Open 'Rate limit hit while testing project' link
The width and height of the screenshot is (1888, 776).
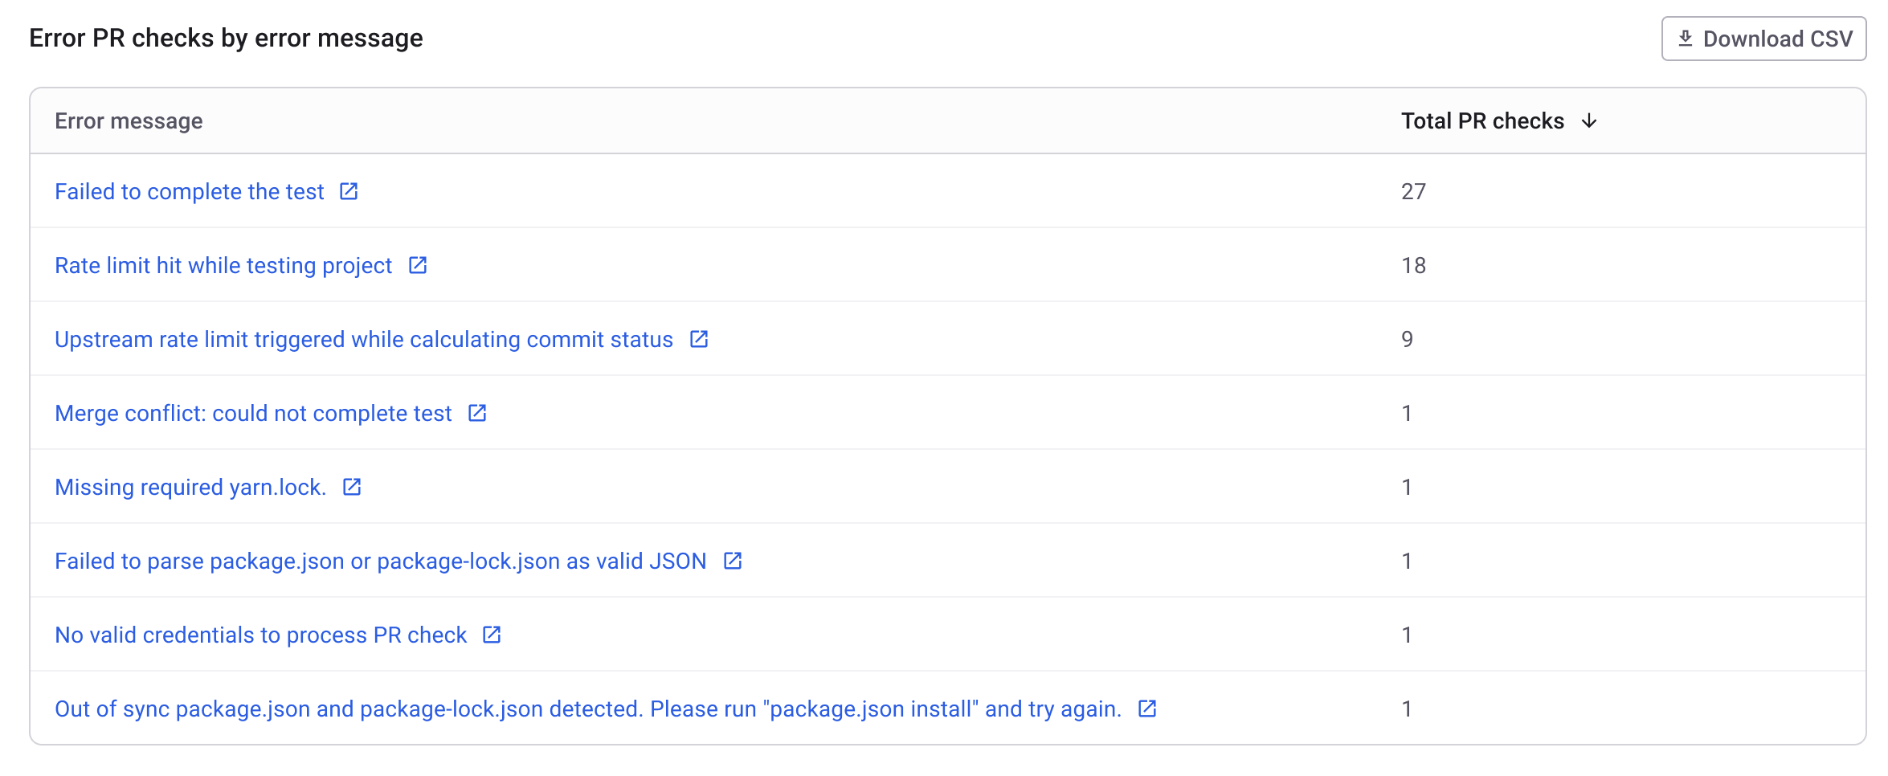pyautogui.click(x=223, y=265)
